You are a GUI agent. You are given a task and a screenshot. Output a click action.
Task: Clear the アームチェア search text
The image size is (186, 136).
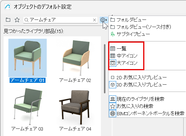[94, 20]
